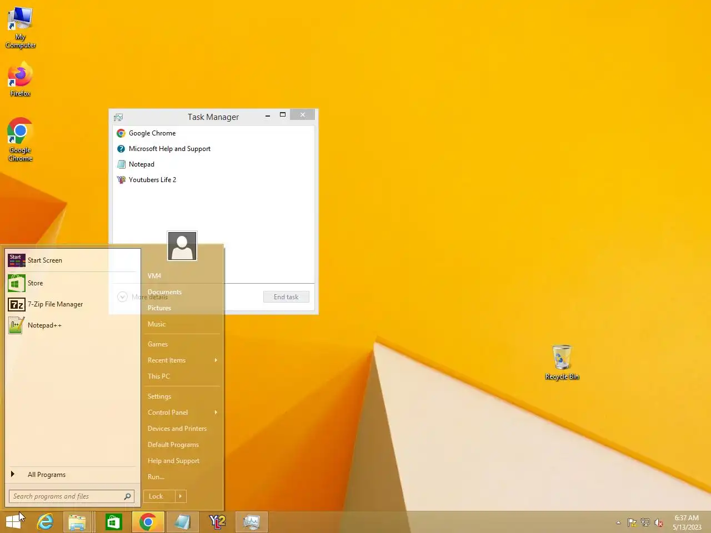This screenshot has height=533, width=711.
Task: Click the 7-Zip File Manager icon
Action: [17, 304]
